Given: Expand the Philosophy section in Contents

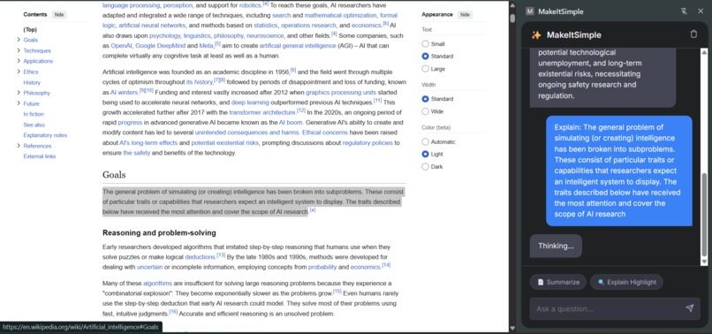Looking at the screenshot, I should [x=19, y=93].
